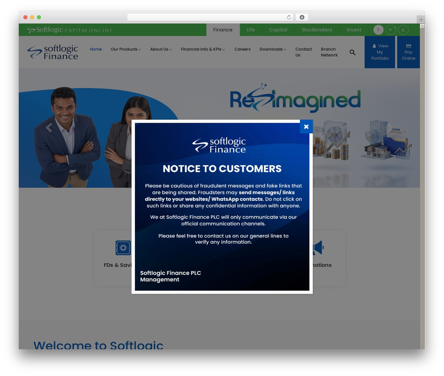Open the Contact Us page

click(x=304, y=52)
